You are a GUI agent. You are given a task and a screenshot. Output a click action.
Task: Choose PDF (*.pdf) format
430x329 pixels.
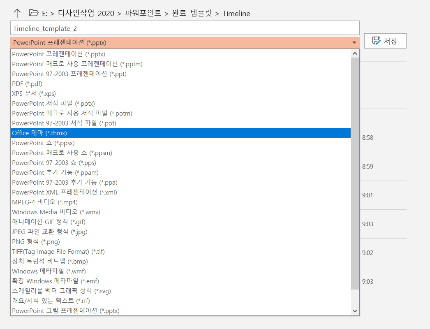(x=180, y=84)
